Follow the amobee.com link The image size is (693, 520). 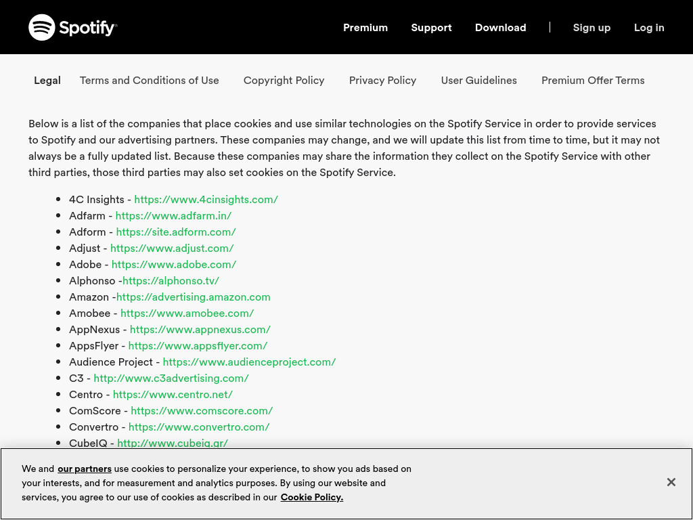187,313
